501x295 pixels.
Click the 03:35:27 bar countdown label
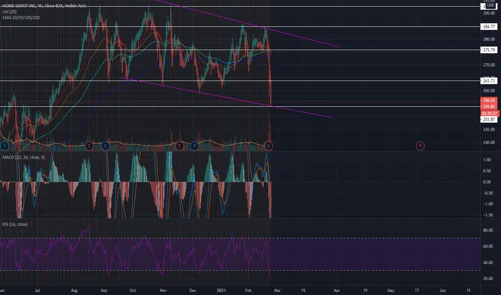point(490,113)
